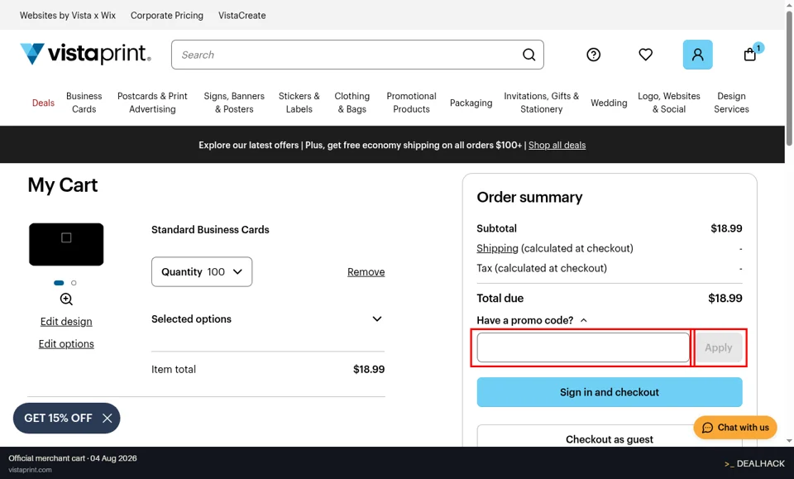Click Sign in and checkout button
Screen dimensions: 794x479
(610, 392)
